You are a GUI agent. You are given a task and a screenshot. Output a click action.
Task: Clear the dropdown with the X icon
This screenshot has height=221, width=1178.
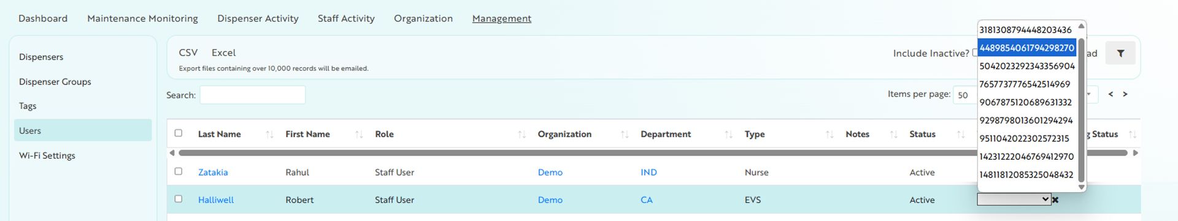[x=1055, y=200]
